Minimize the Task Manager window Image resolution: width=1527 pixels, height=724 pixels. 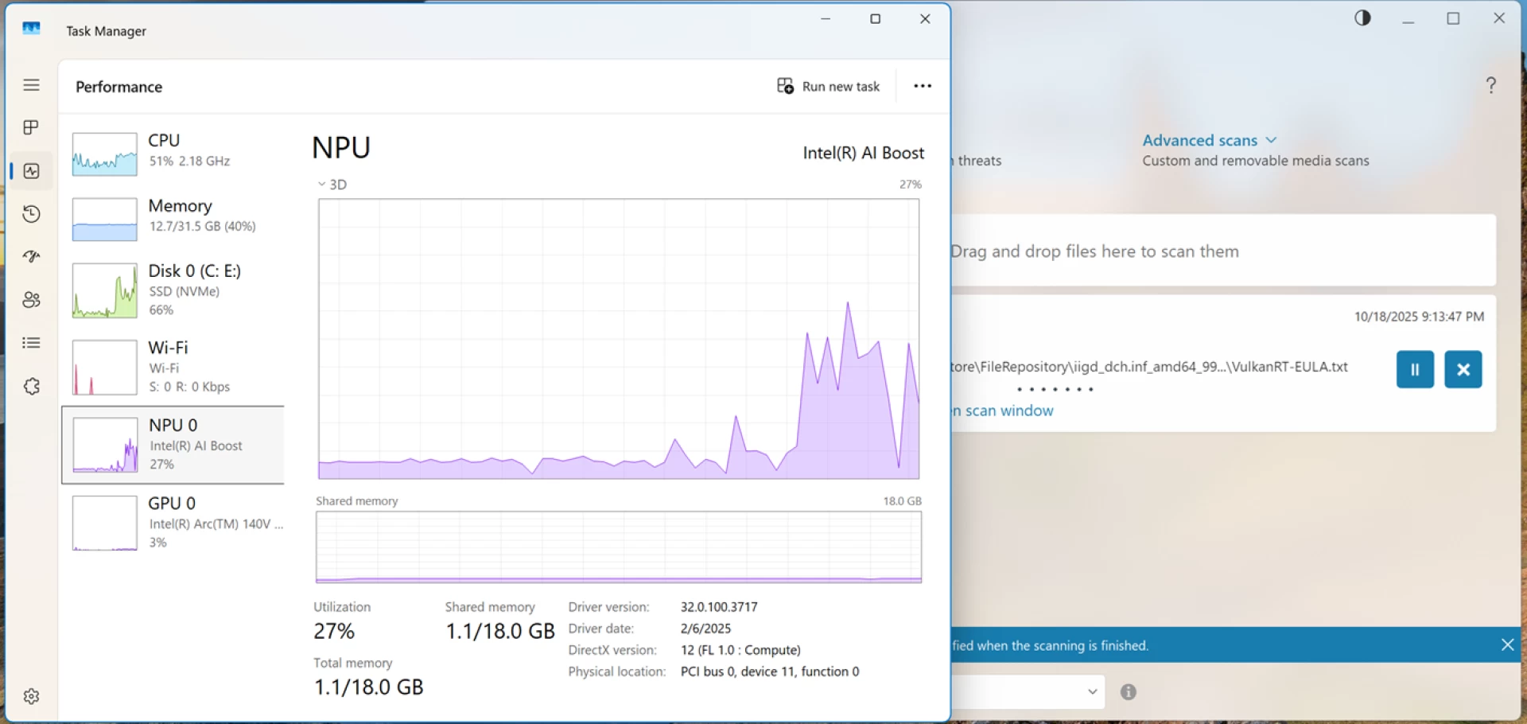point(826,18)
